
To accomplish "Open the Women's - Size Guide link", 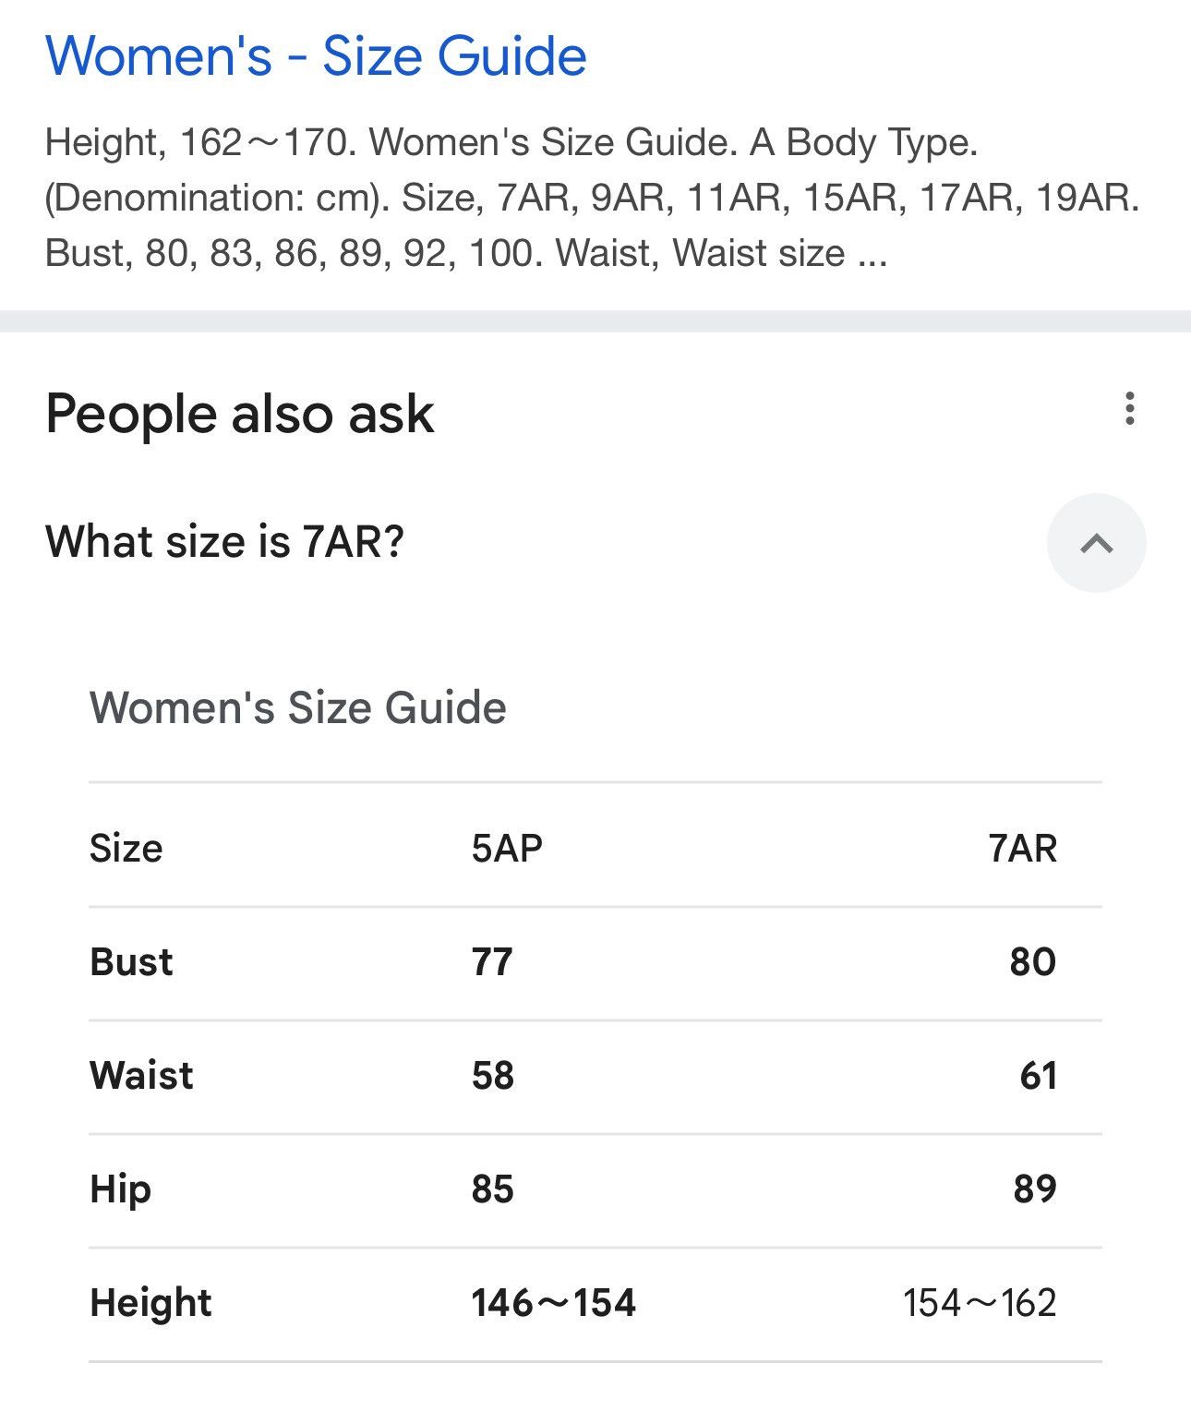I will (x=316, y=55).
